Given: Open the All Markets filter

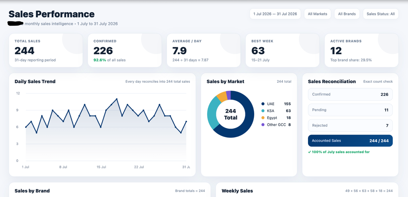Looking at the screenshot, I should click(318, 14).
